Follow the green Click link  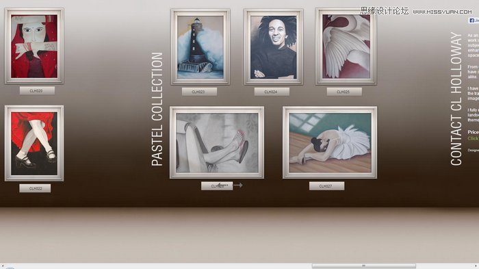473,139
